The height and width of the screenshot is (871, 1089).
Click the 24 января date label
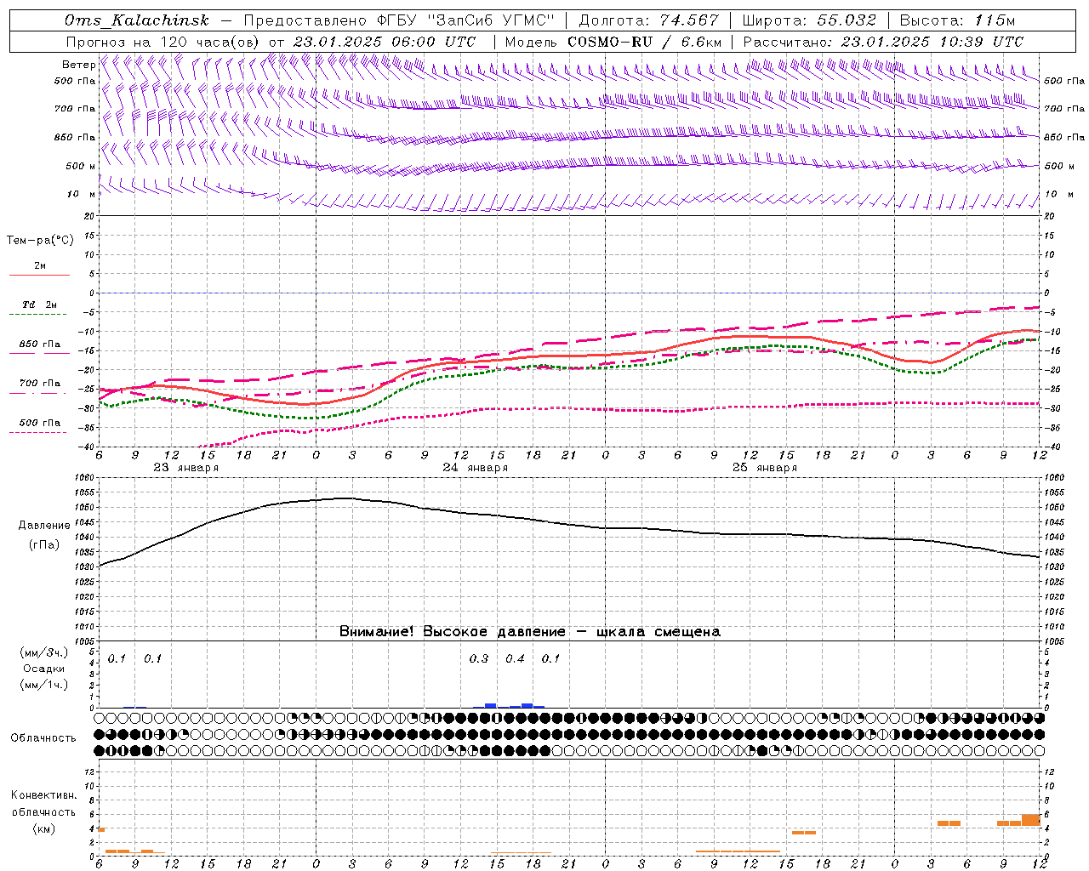point(475,468)
